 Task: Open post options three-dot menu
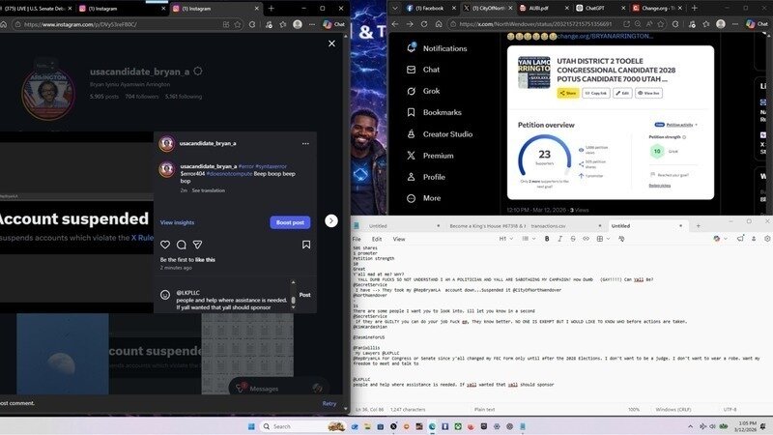[305, 144]
